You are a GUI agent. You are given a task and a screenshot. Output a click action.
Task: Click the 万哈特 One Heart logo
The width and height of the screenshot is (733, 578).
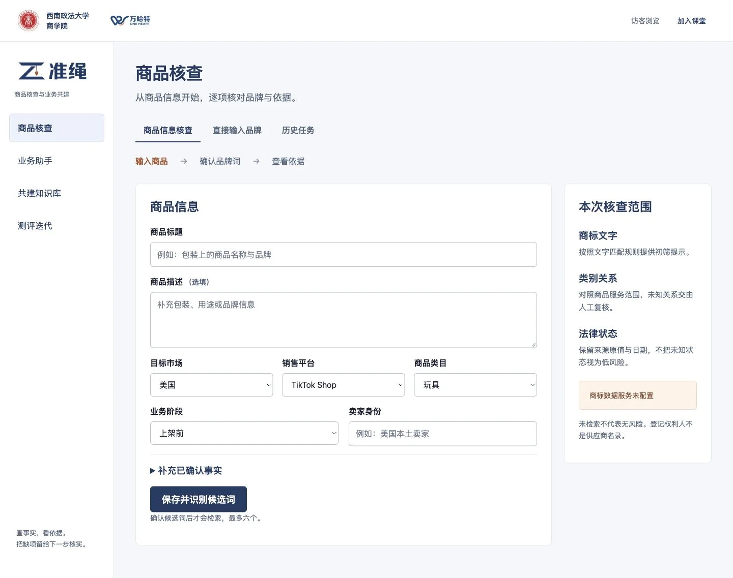point(130,20)
